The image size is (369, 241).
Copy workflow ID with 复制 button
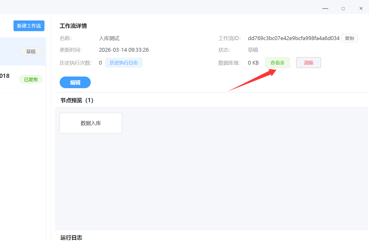349,38
